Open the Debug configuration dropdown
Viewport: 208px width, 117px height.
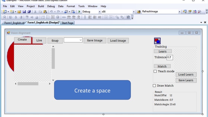92,12
